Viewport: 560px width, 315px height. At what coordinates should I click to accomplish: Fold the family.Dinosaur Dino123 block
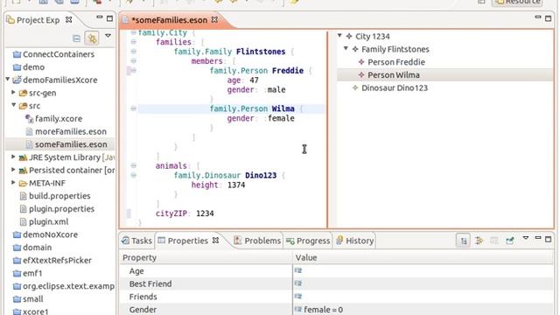(x=133, y=175)
